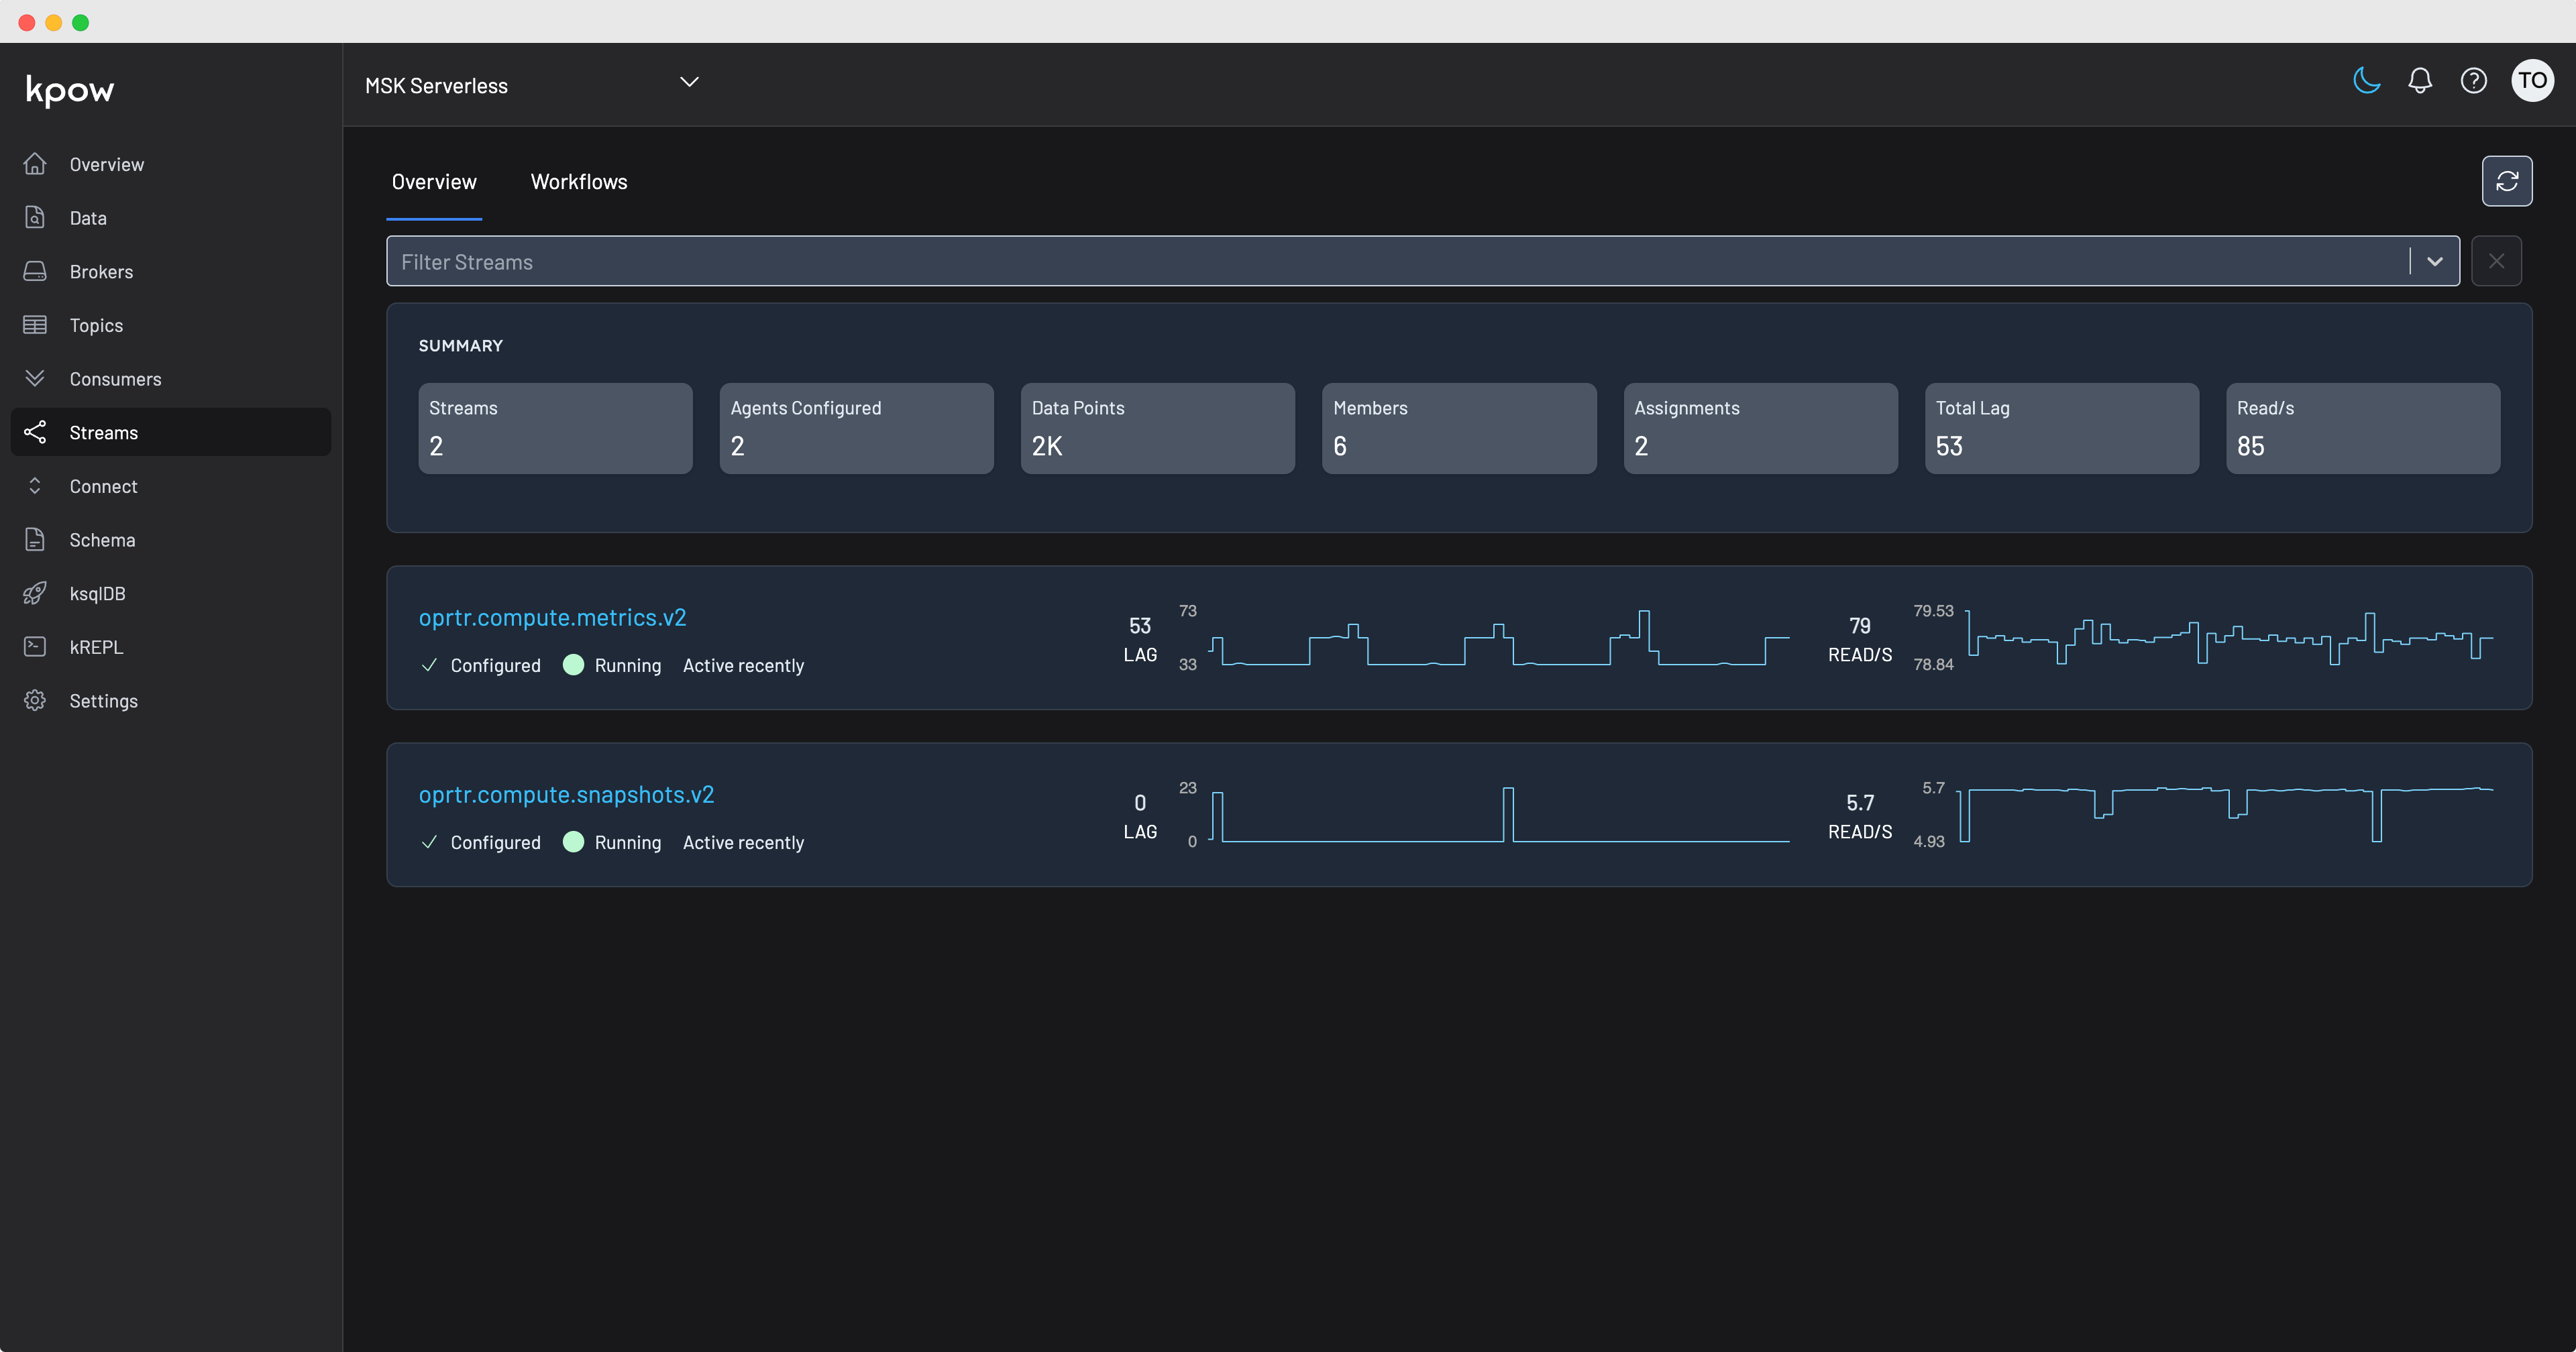The height and width of the screenshot is (1352, 2576).
Task: Toggle dark mode with the moon icon
Action: pyautogui.click(x=2366, y=81)
